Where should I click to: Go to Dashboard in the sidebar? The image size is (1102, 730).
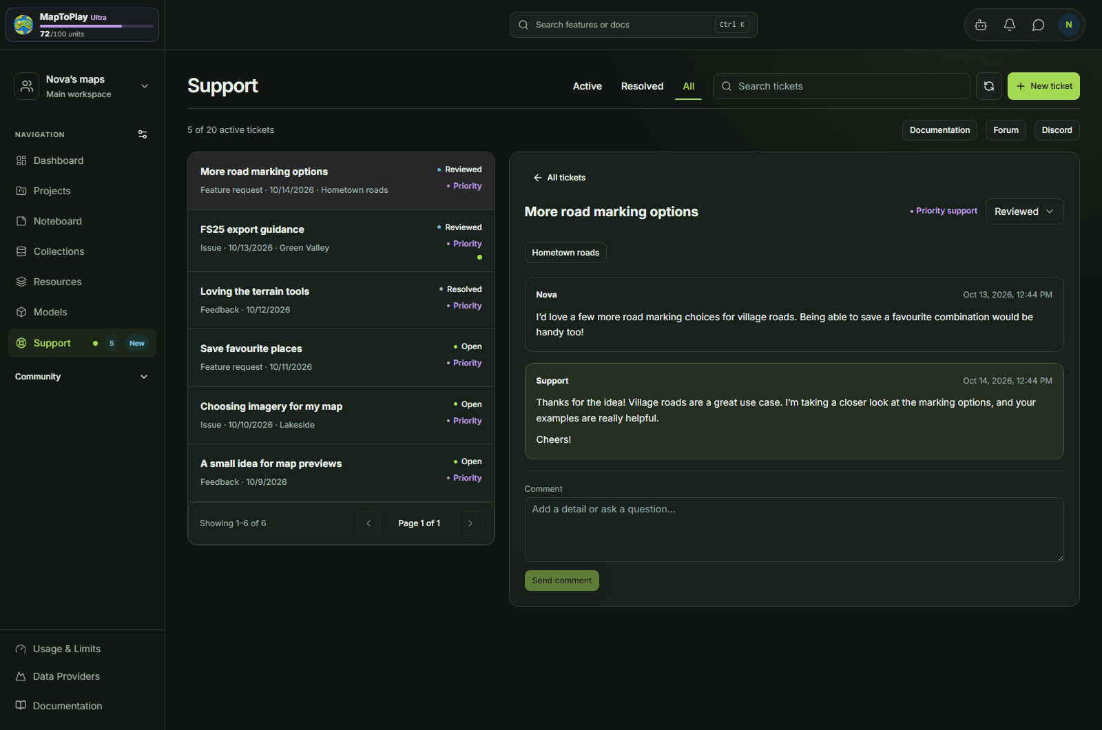82,160
